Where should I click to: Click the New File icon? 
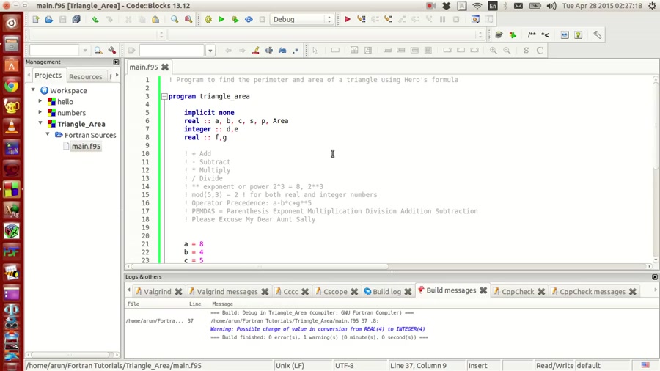tap(35, 20)
